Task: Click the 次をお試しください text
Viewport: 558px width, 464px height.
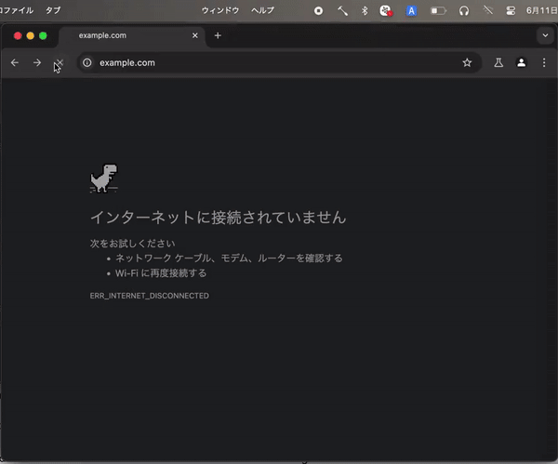Action: click(132, 244)
